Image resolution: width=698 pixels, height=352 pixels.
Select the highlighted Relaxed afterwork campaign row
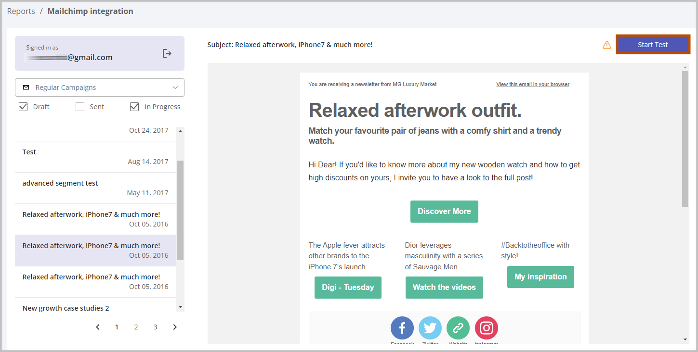tap(95, 251)
